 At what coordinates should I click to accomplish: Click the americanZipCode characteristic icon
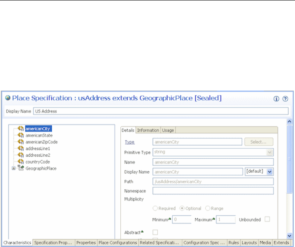point(21,142)
